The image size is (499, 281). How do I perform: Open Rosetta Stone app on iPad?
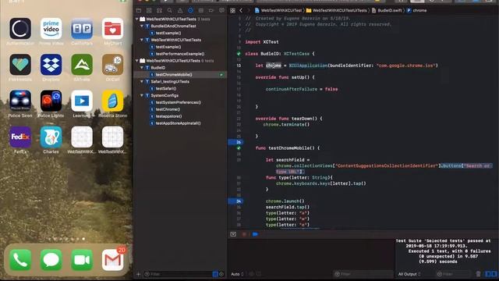[x=112, y=101]
